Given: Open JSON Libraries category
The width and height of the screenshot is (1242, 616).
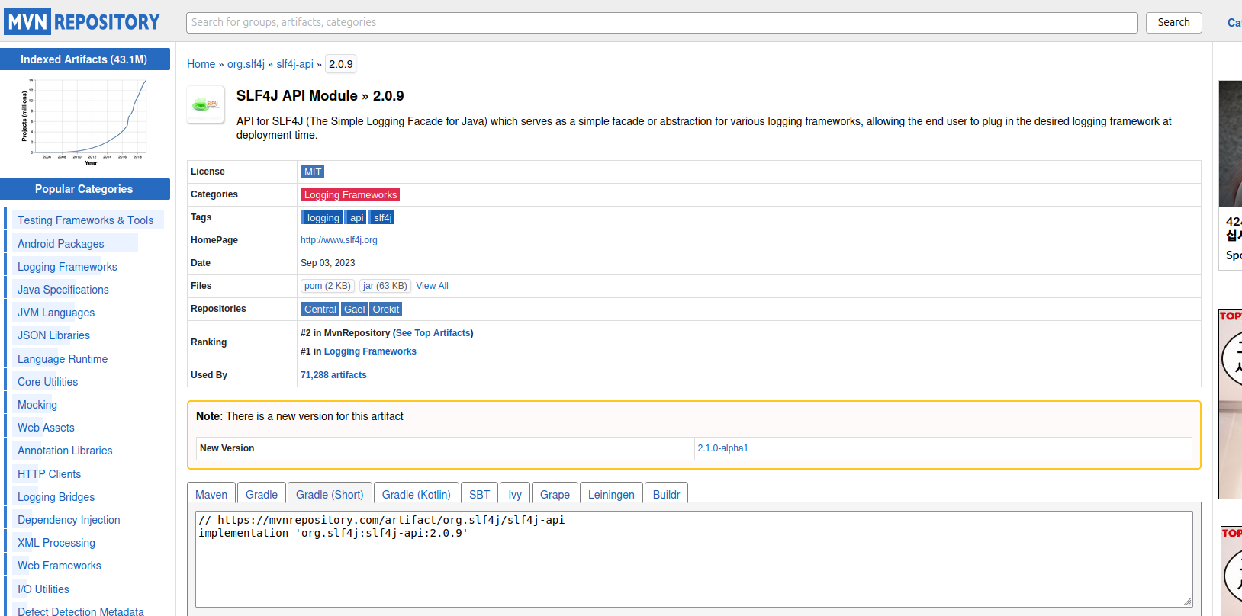Looking at the screenshot, I should [53, 335].
